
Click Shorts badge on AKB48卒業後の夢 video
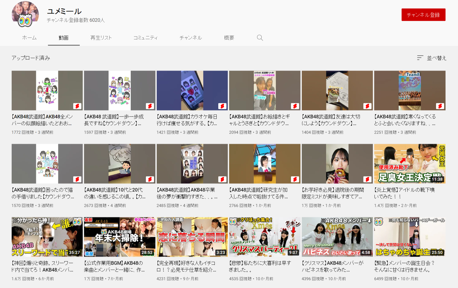[x=222, y=179]
